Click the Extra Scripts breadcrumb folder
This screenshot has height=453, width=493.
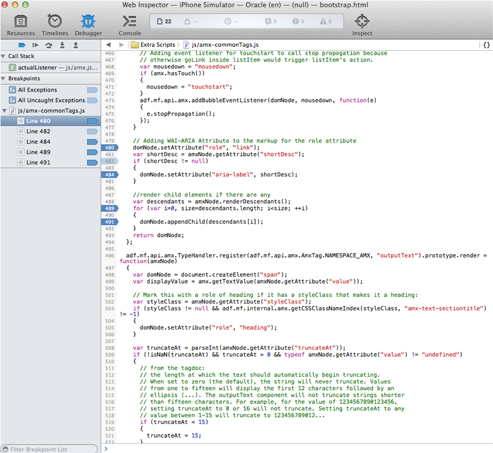pos(153,45)
